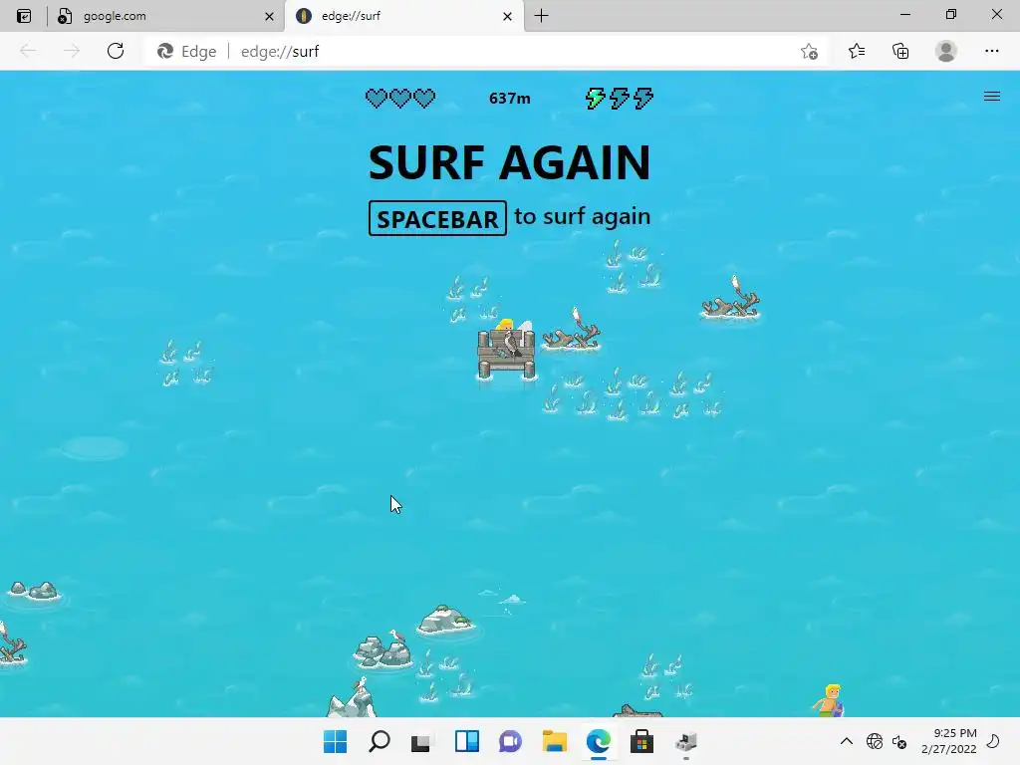1020x765 pixels.
Task: Click the muted volume tray icon
Action: coord(899,741)
